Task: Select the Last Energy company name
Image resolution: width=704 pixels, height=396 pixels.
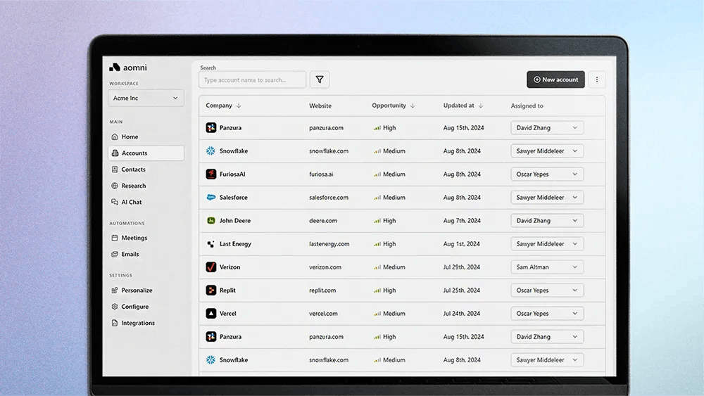Action: point(235,244)
